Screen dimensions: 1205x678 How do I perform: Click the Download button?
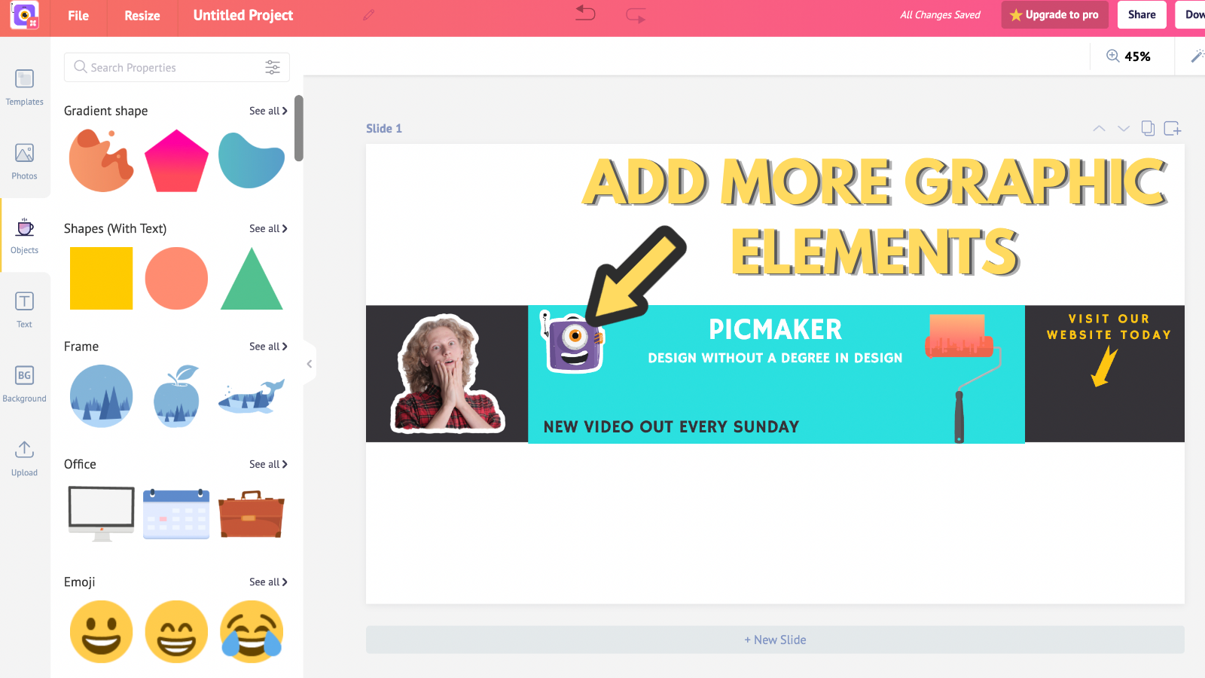tap(1191, 14)
